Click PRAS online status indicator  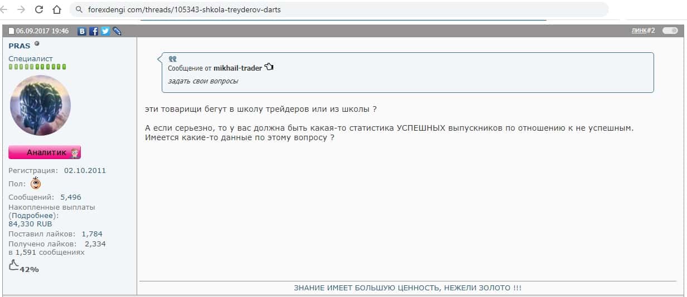coord(37,43)
